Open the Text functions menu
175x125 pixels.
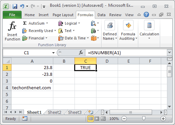pyautogui.click(x=66, y=31)
